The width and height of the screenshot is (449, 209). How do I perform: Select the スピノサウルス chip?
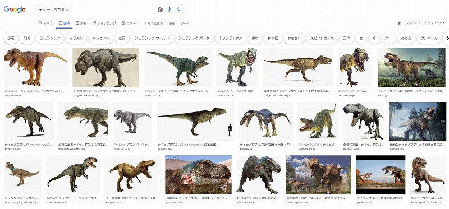(322, 38)
